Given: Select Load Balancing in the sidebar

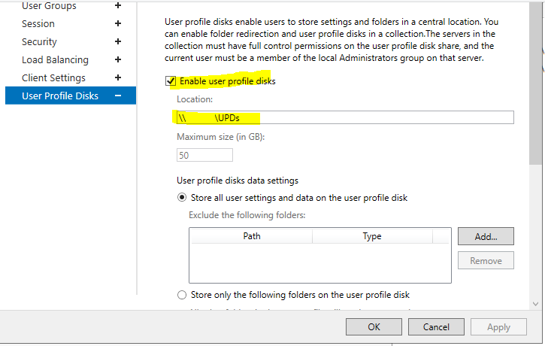Looking at the screenshot, I should [x=55, y=60].
